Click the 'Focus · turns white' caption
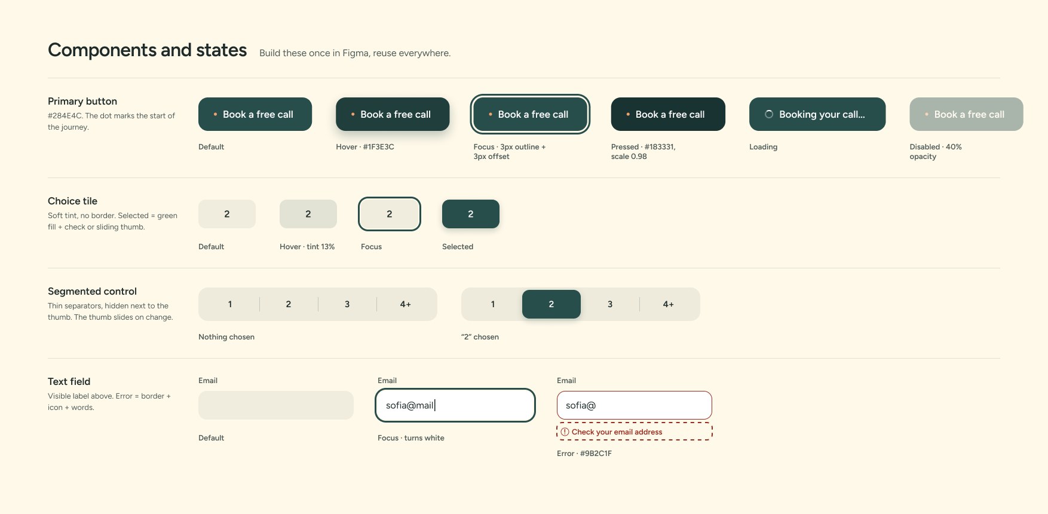 tap(411, 437)
